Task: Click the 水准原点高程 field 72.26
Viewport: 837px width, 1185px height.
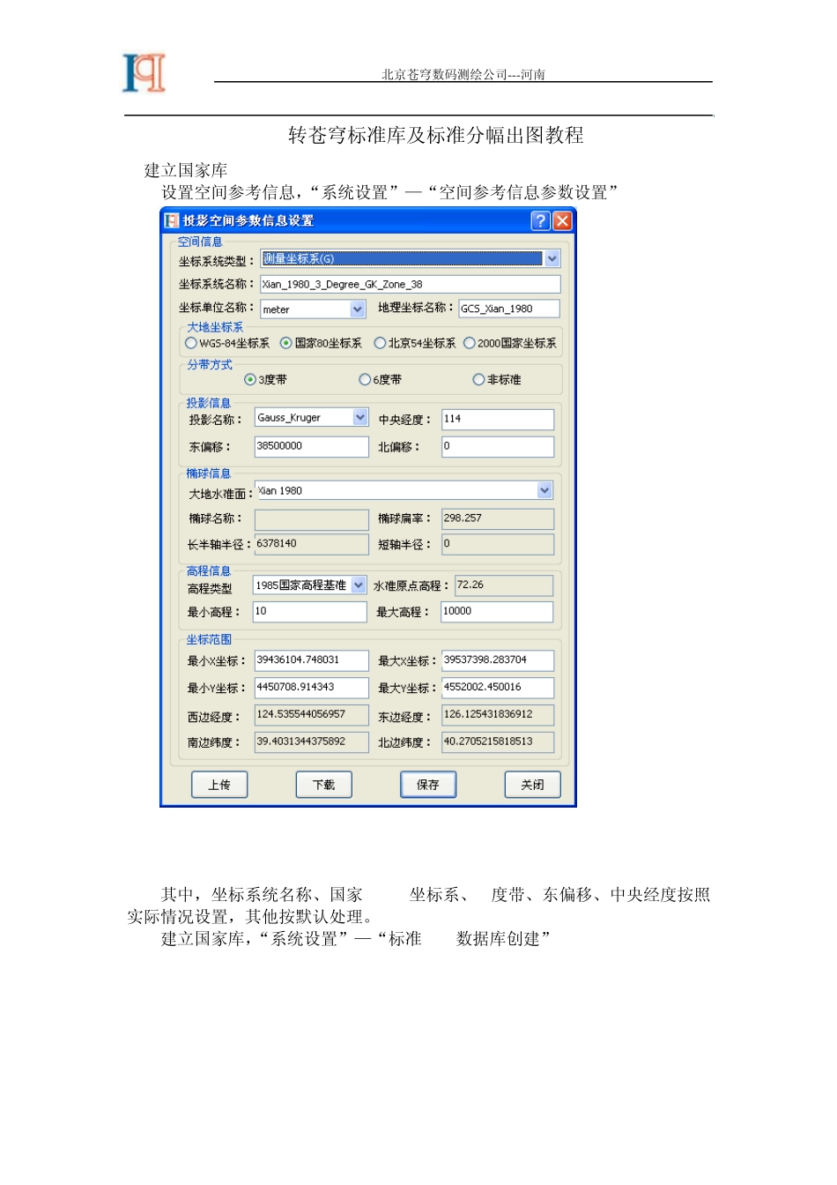Action: 504,585
